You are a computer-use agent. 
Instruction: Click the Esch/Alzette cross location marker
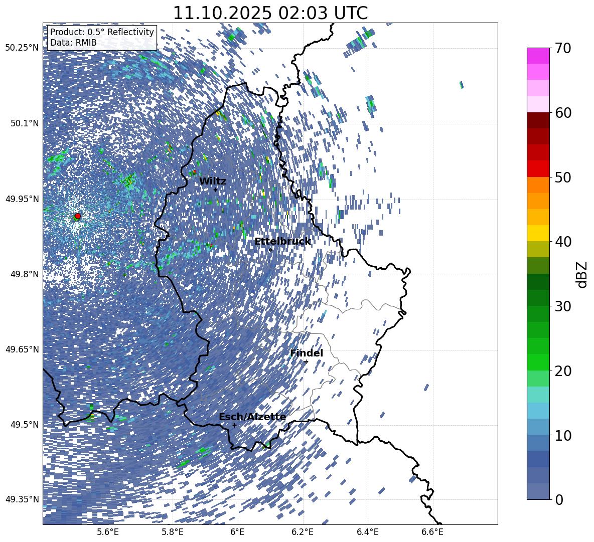234,425
